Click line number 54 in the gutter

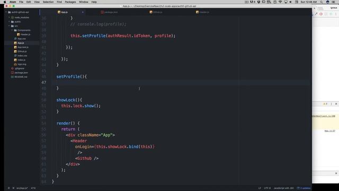pos(43,124)
